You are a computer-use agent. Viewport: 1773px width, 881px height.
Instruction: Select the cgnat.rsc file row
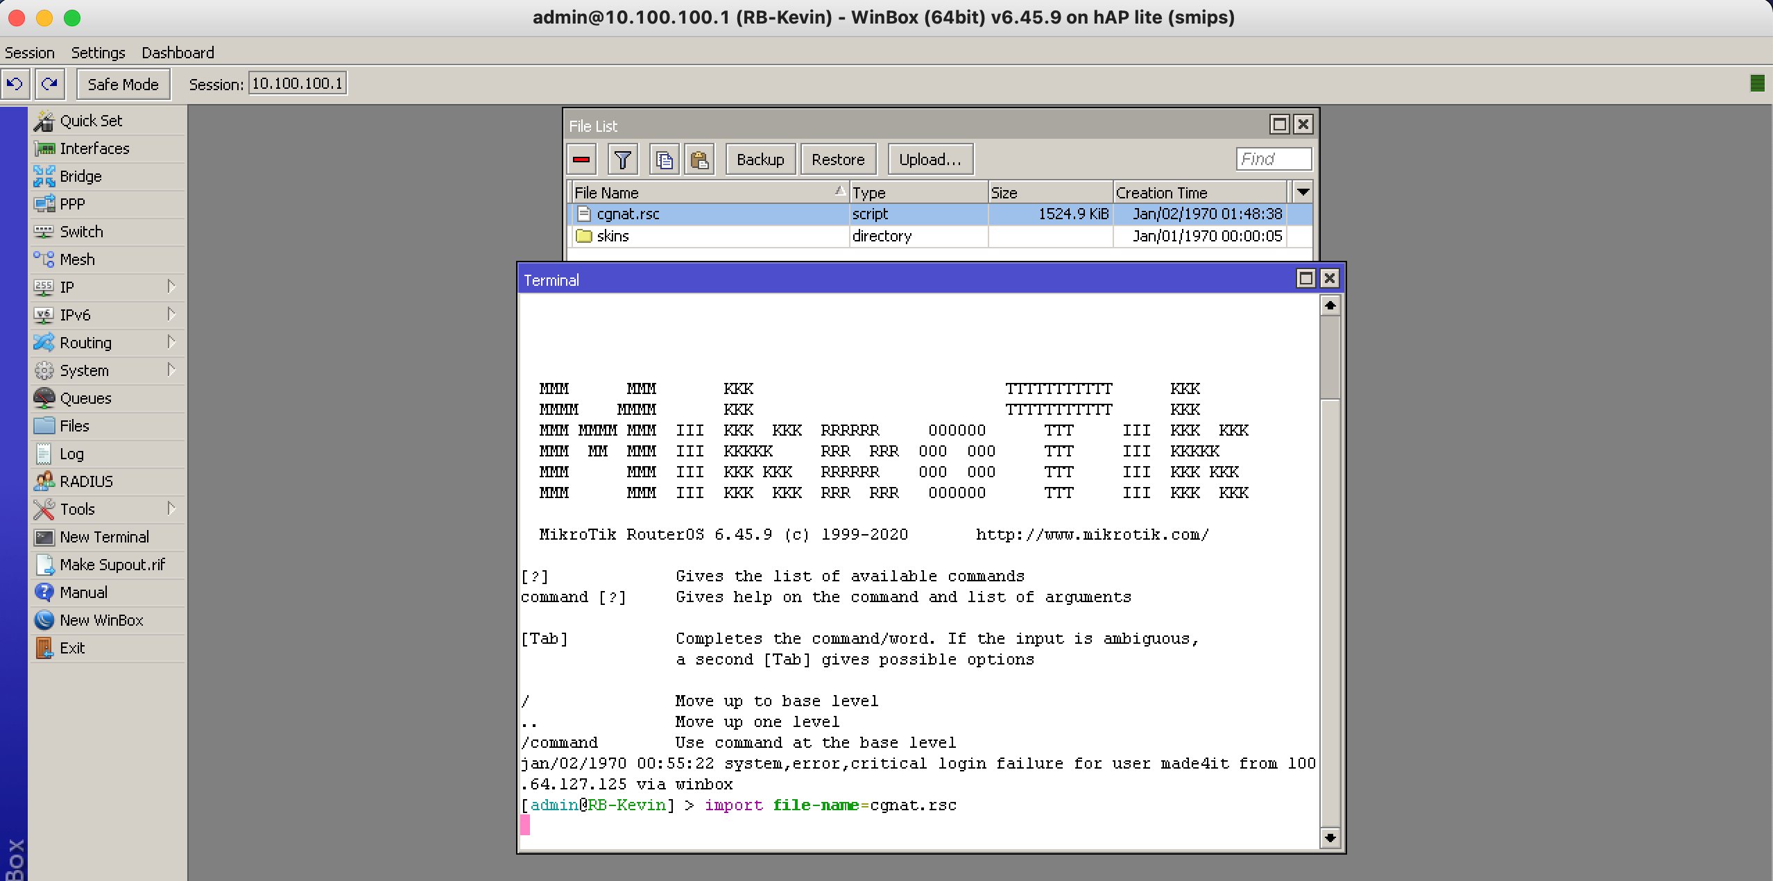(x=940, y=214)
